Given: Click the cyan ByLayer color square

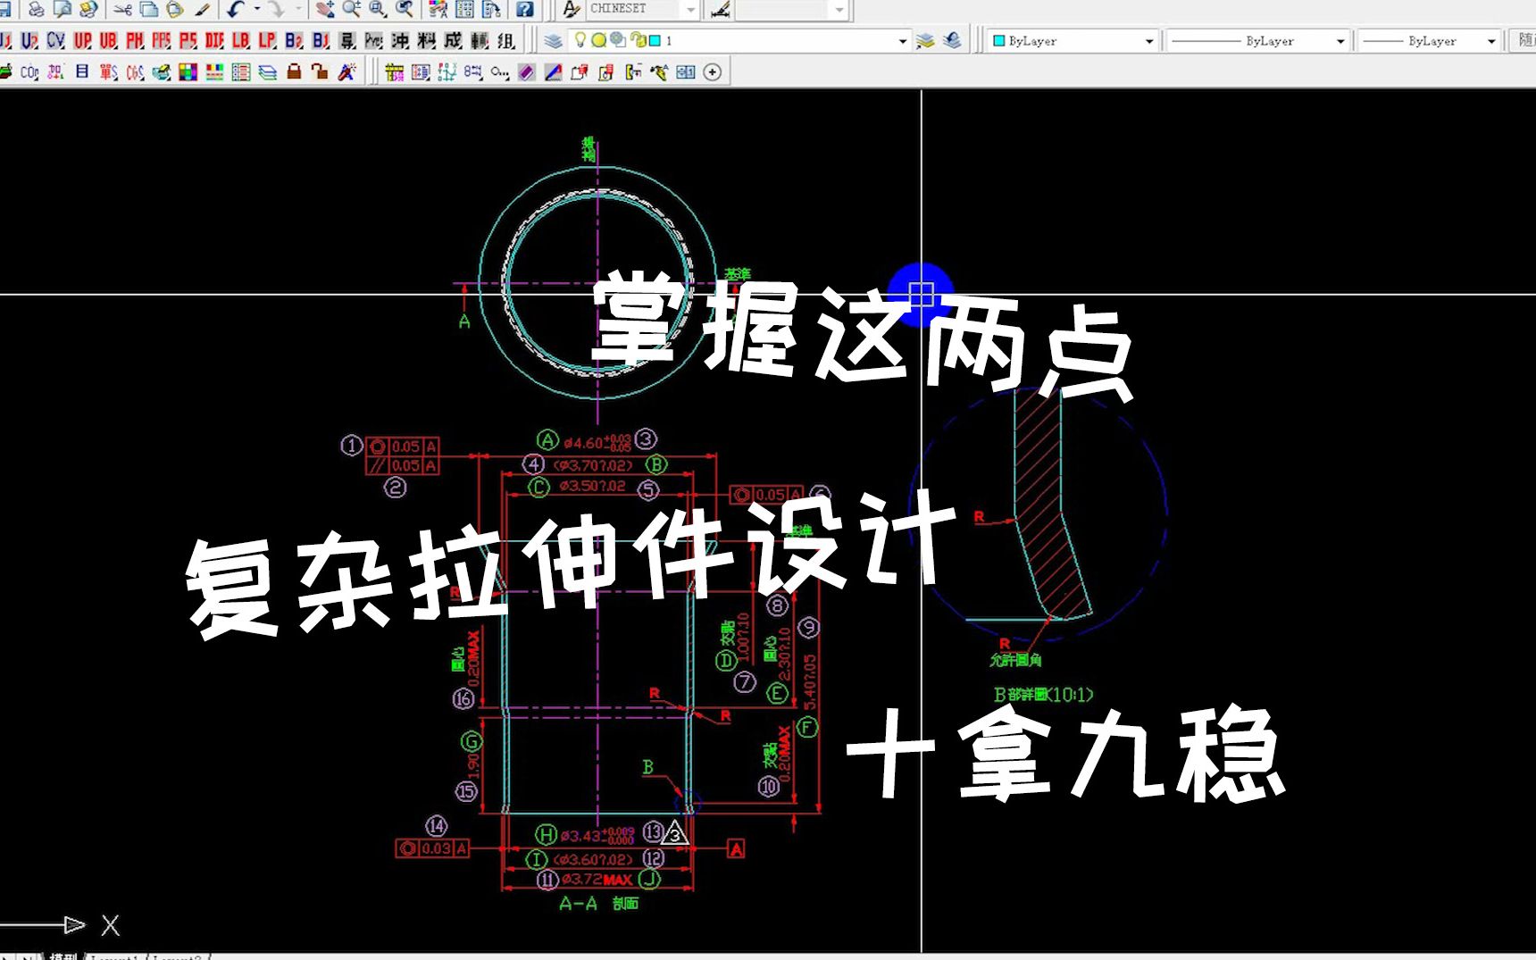Looking at the screenshot, I should coord(999,41).
